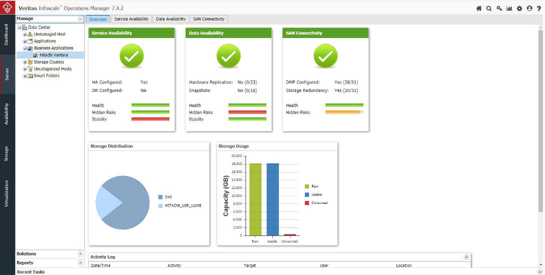Image resolution: width=545 pixels, height=275 pixels.
Task: Select Hitachi Vantara in the tree
Action: pyautogui.click(x=53, y=55)
